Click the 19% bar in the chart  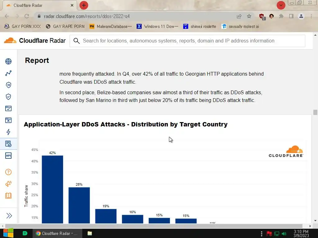(x=106, y=216)
